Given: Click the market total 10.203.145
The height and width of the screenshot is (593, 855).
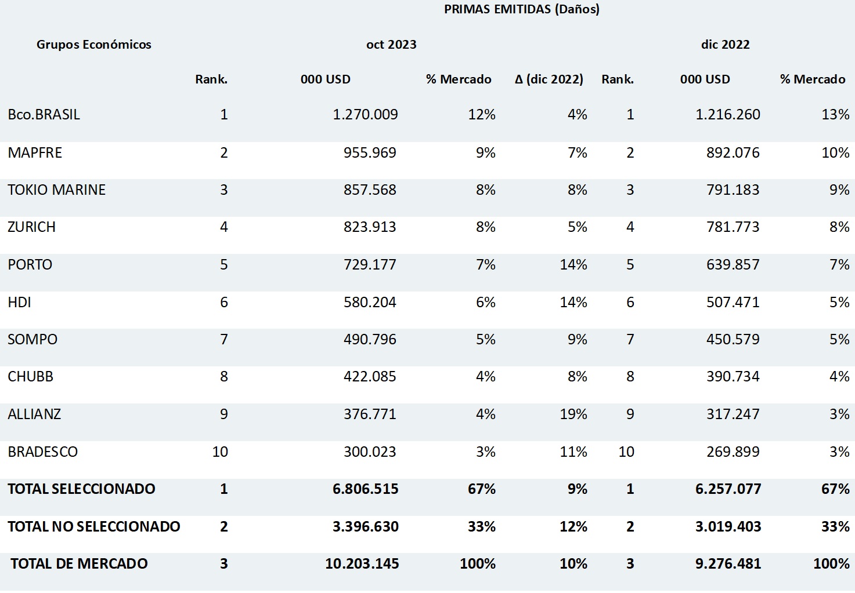Looking at the screenshot, I should (x=362, y=564).
